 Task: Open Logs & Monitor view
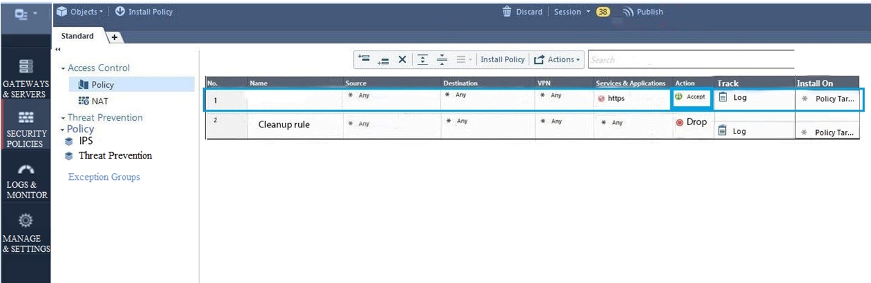(26, 181)
